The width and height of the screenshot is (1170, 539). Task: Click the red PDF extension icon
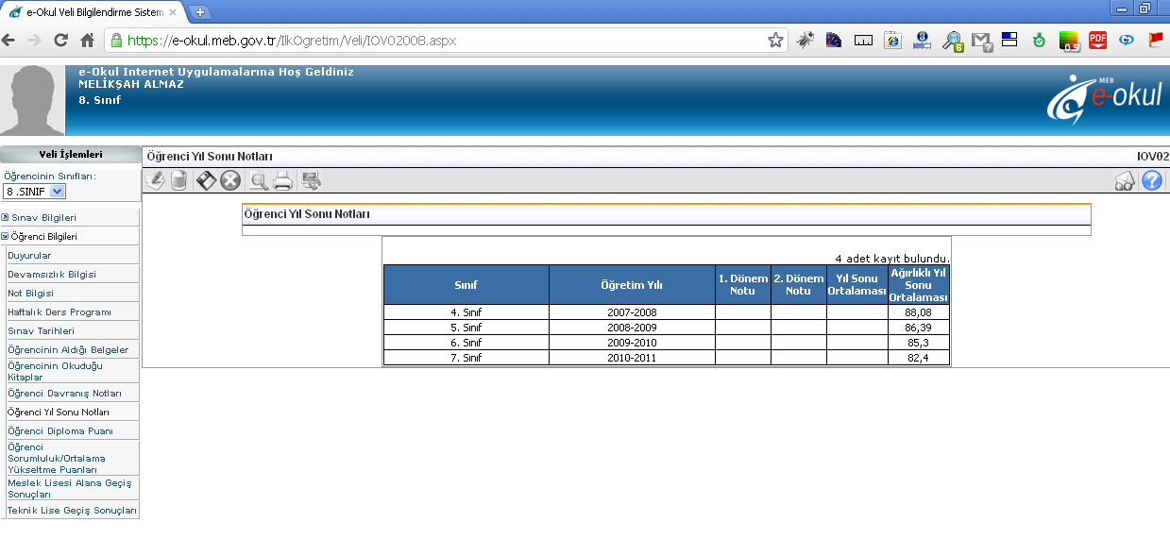(1097, 41)
